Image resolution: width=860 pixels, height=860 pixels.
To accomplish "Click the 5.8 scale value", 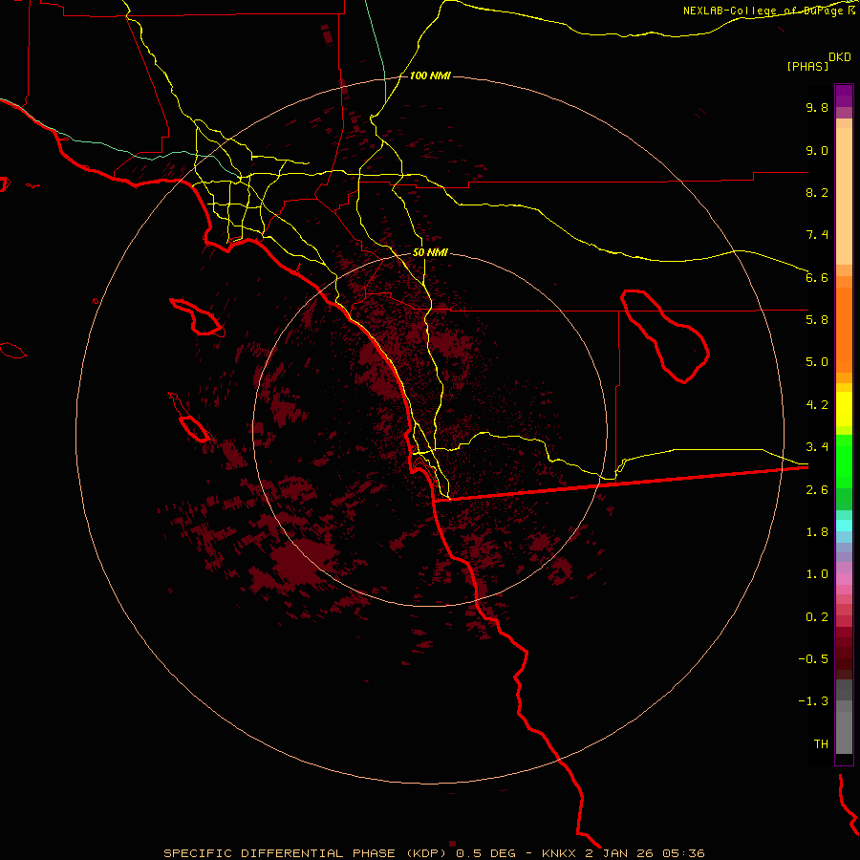I will point(817,320).
